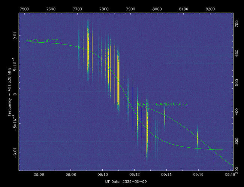Image resolution: width=244 pixels, height=187 pixels.
Task: Select the 09:12 time axis tick label
Action: point(135,175)
